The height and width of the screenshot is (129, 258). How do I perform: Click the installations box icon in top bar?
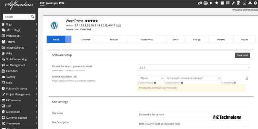pyautogui.click(x=222, y=3)
